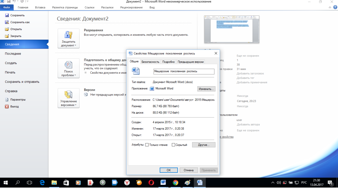Show hidden tray icons with the chevron
338x188 pixels.
coord(273,182)
